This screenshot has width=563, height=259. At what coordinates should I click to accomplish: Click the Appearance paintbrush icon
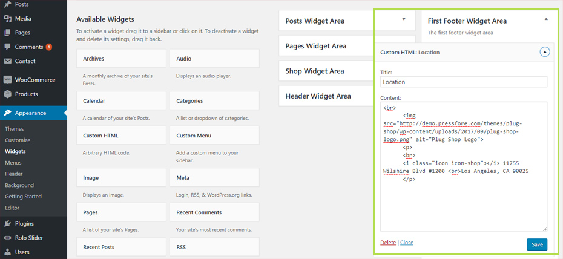click(7, 113)
